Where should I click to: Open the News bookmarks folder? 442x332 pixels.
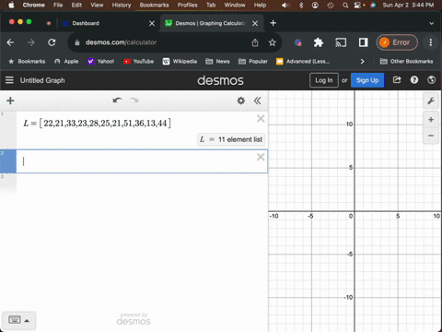click(x=217, y=61)
